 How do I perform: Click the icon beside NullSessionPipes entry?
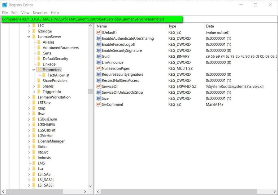point(99,68)
